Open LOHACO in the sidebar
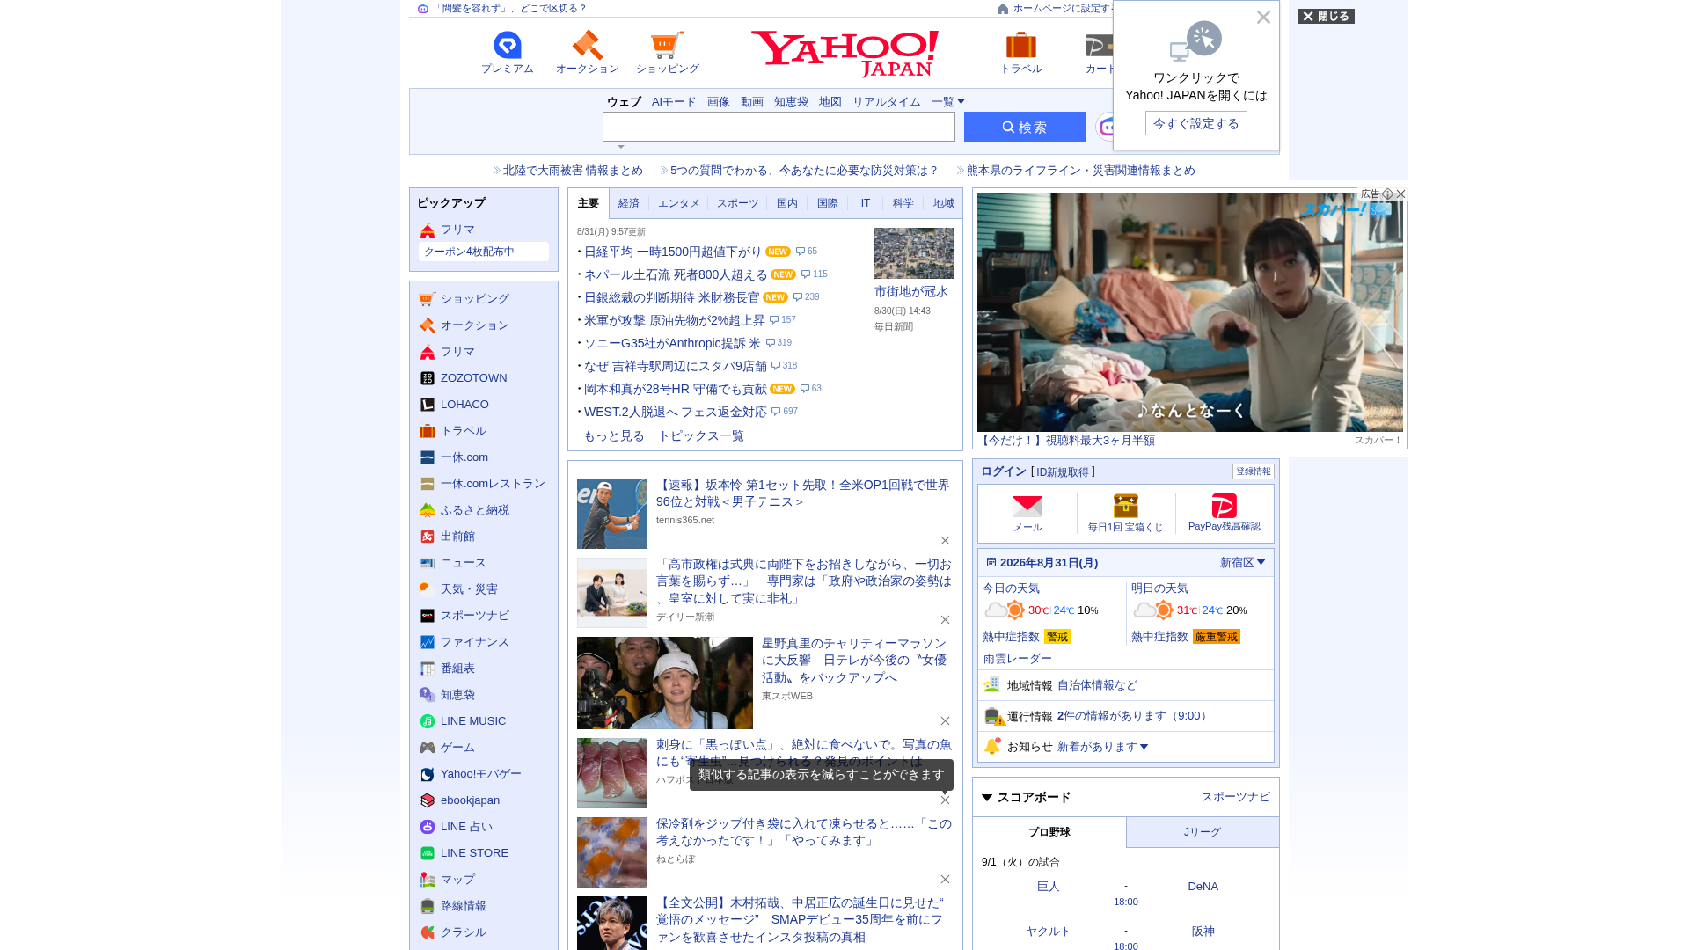 [464, 405]
